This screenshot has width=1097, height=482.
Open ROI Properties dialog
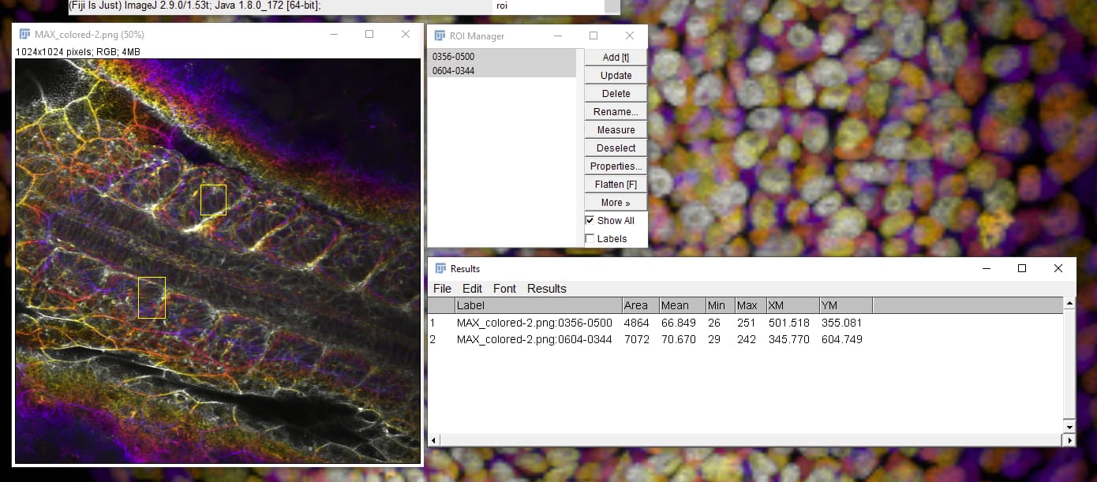pos(615,166)
